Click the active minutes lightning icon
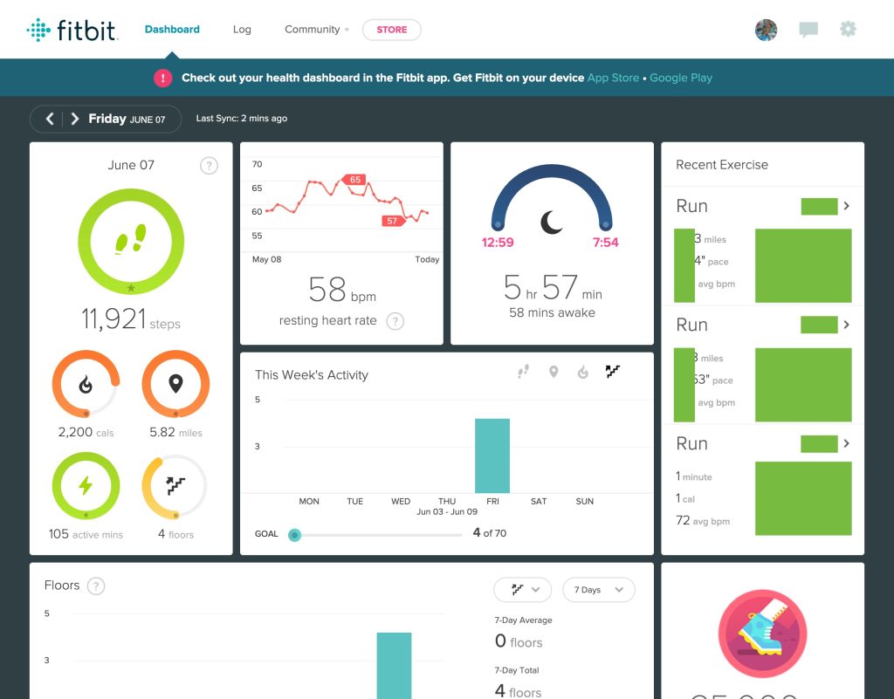894x699 pixels. tap(86, 486)
